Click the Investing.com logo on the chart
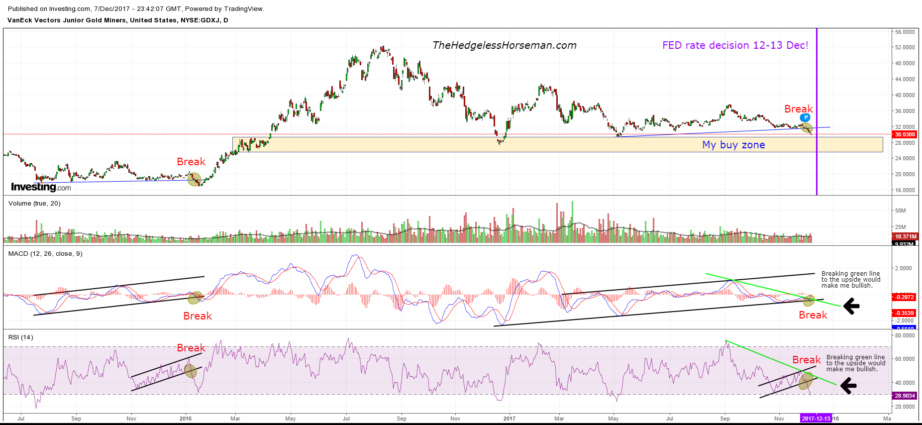 tap(41, 187)
